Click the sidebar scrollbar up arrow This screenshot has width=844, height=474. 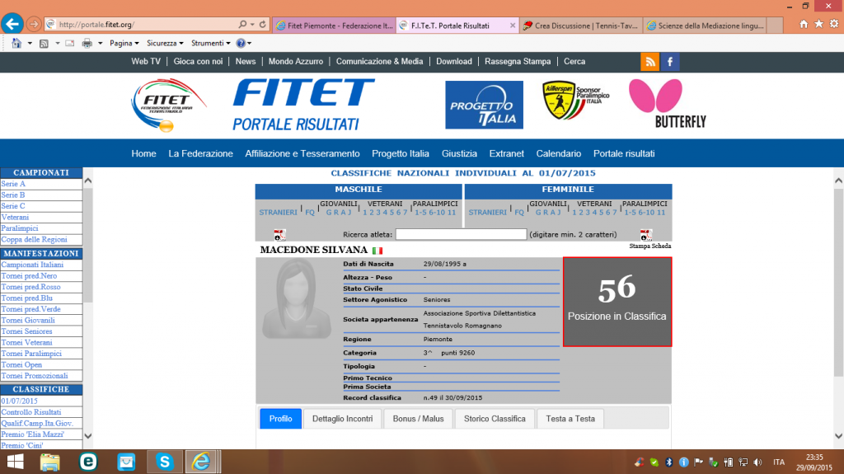88,181
